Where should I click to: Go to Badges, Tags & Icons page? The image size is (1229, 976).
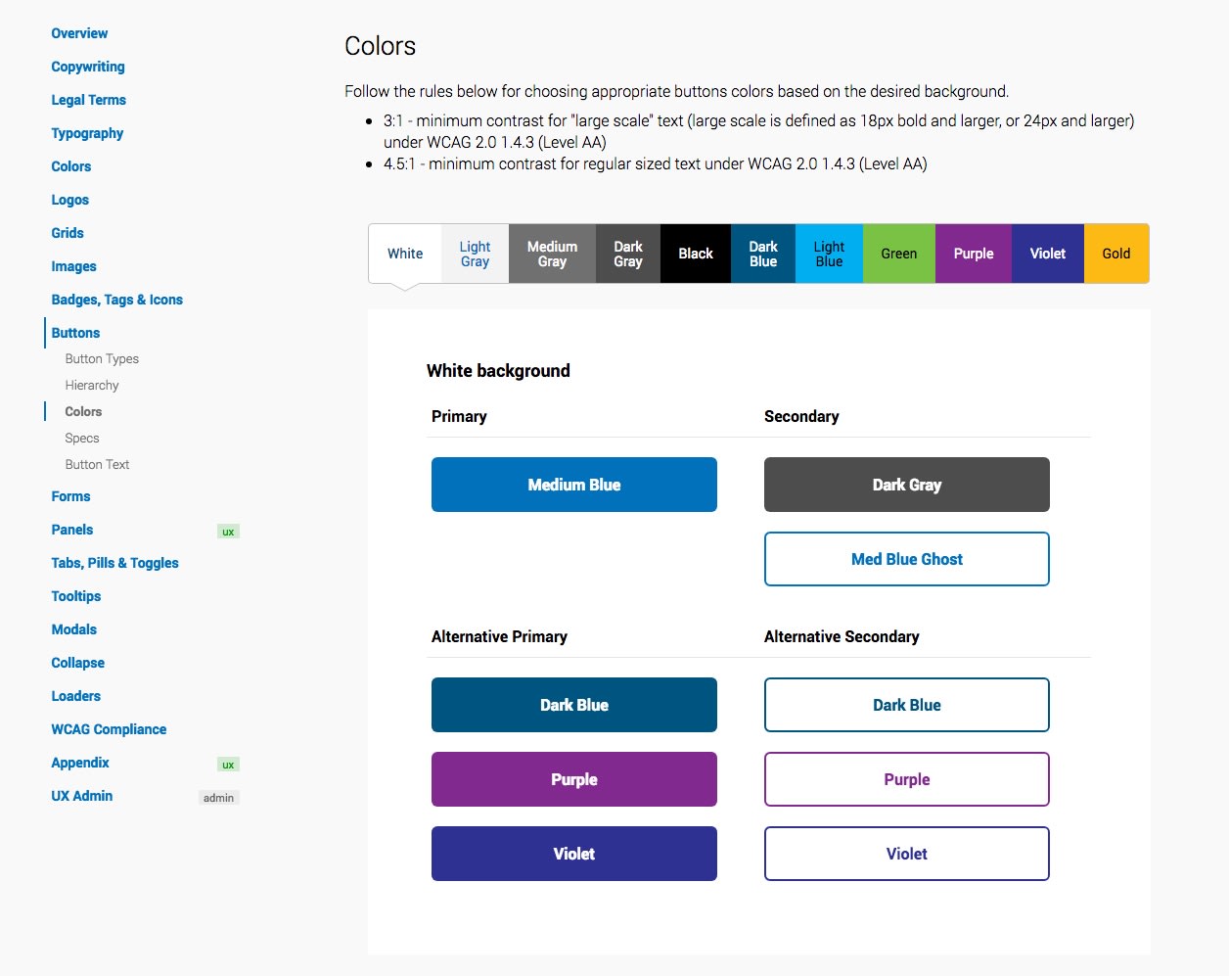117,300
